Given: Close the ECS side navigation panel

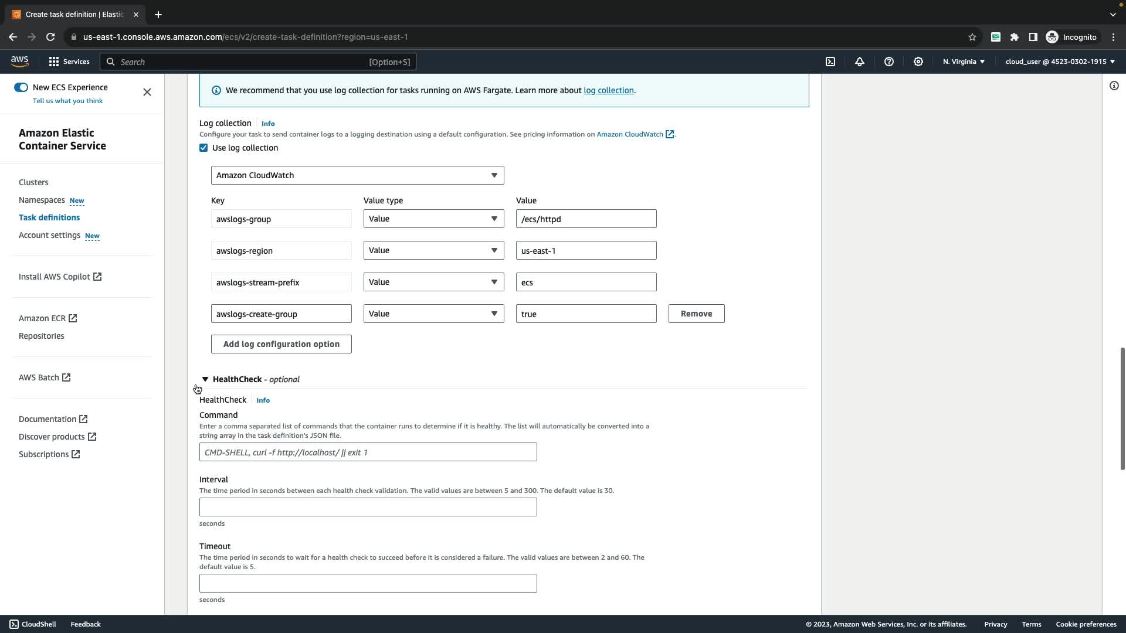Looking at the screenshot, I should [x=147, y=92].
